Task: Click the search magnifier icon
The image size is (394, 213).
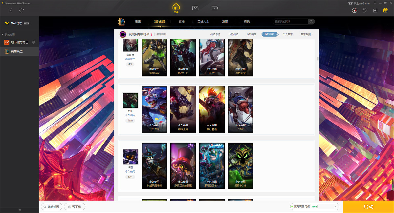Action: [311, 22]
